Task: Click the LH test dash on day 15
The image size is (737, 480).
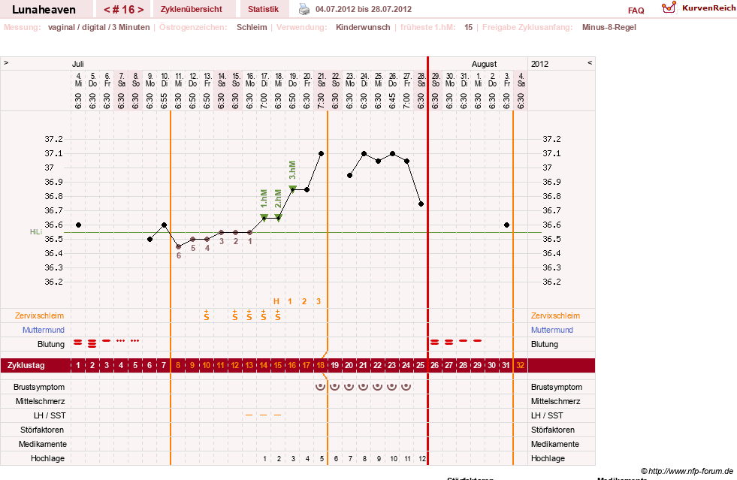Action: 278,415
